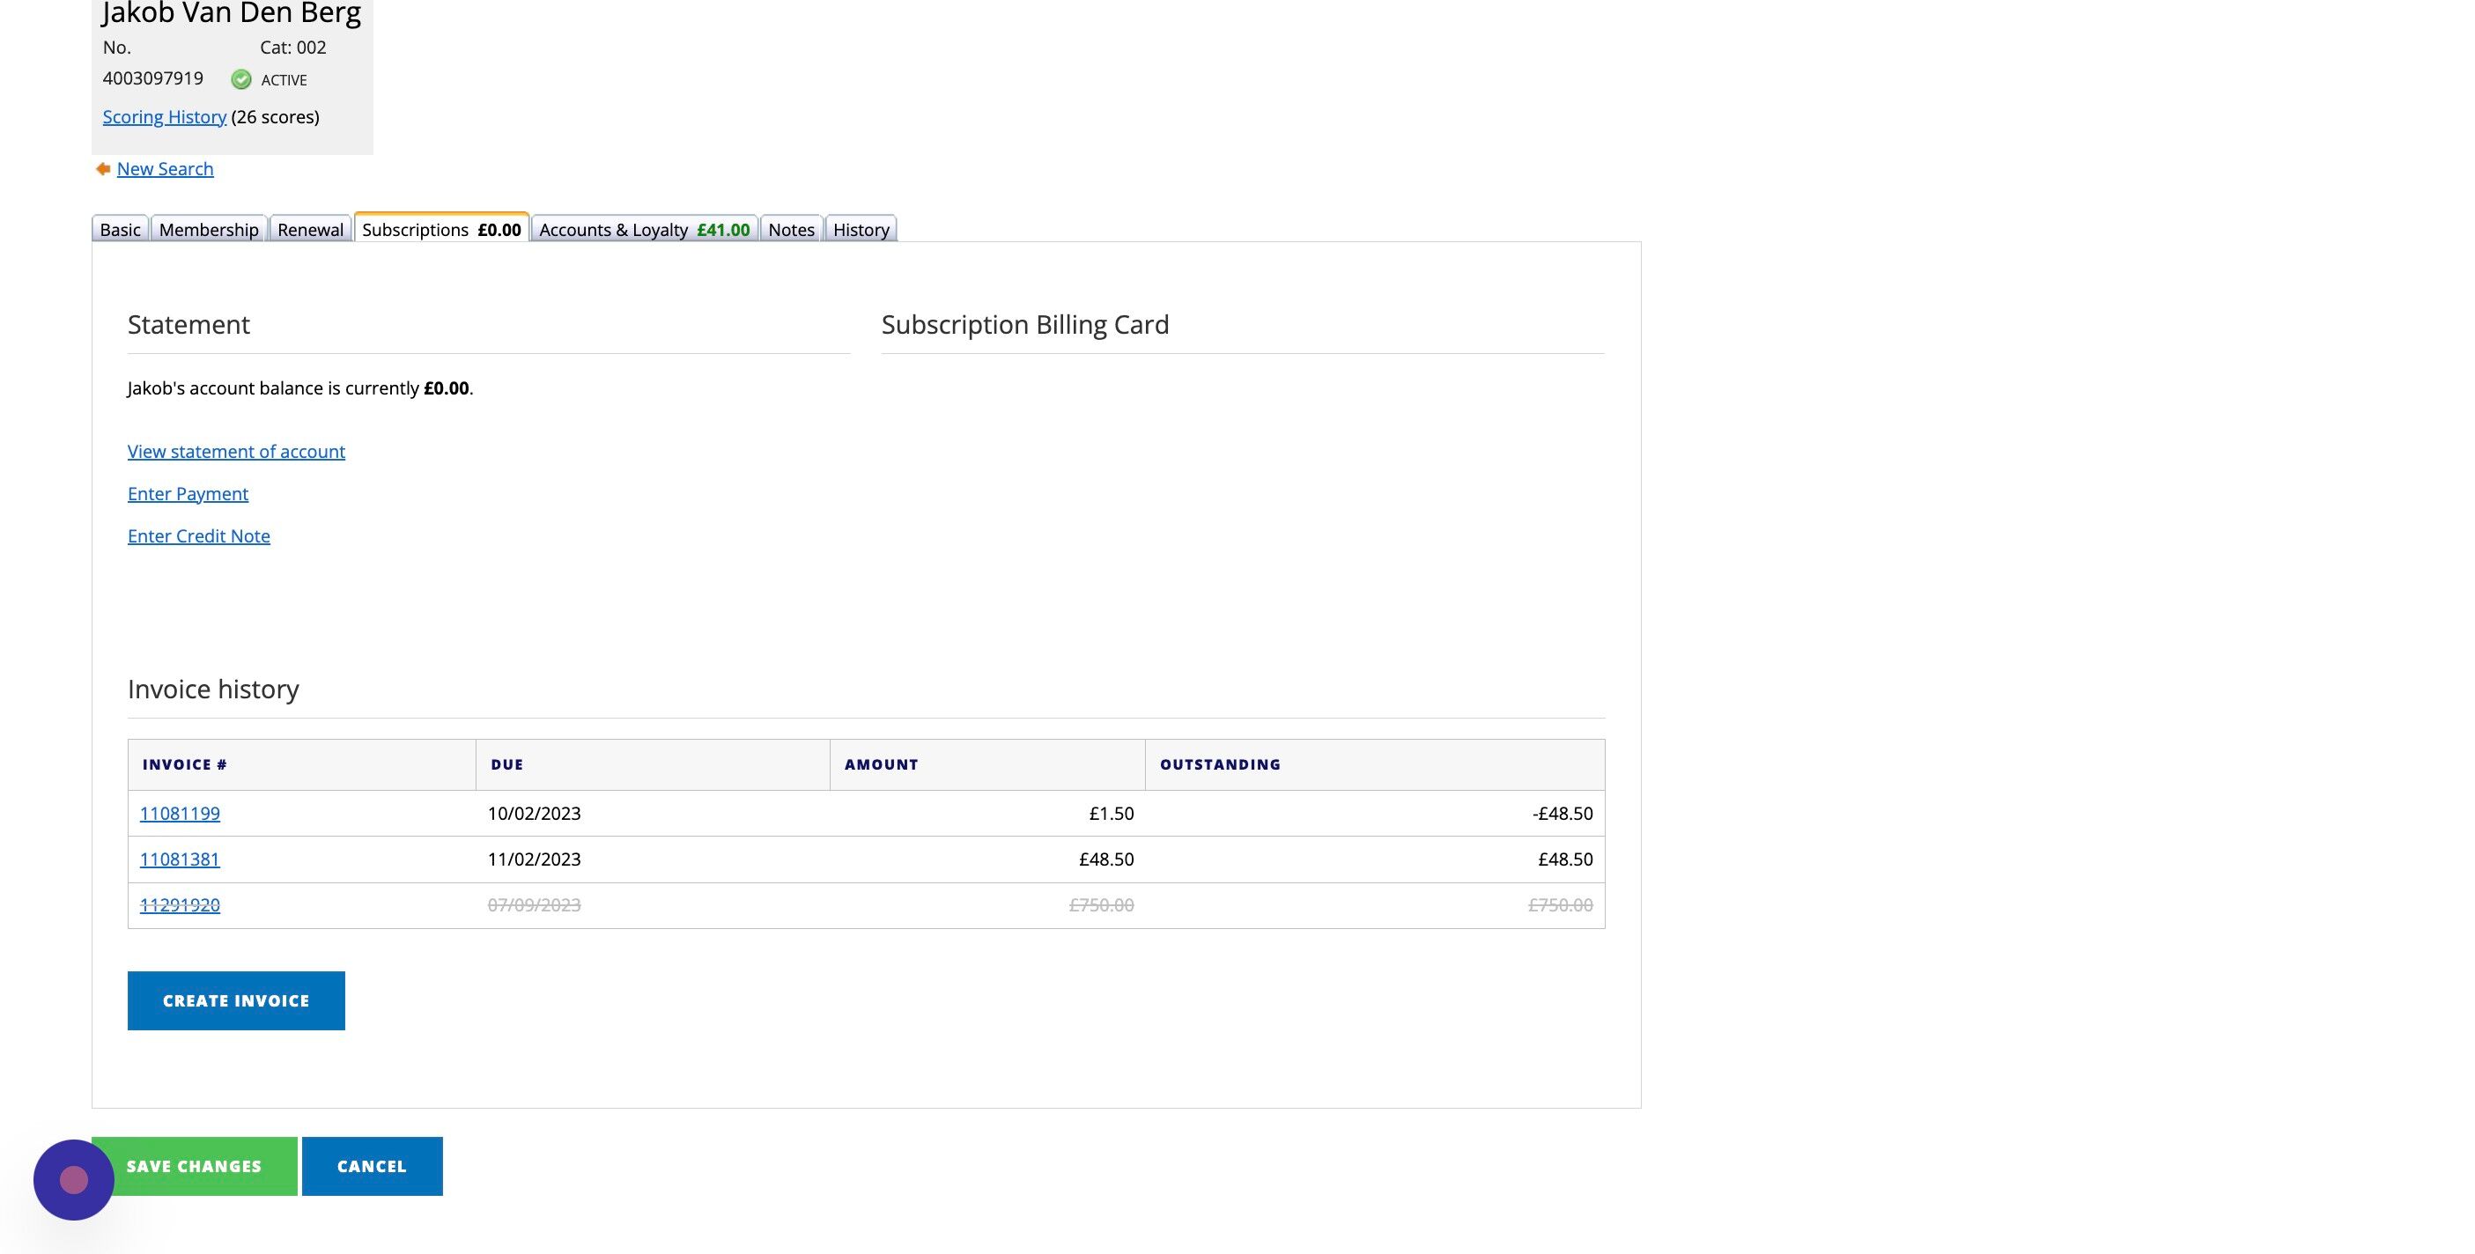The height and width of the screenshot is (1254, 2475).
Task: Click the green ACTIVE status checkmark icon
Action: (x=241, y=80)
